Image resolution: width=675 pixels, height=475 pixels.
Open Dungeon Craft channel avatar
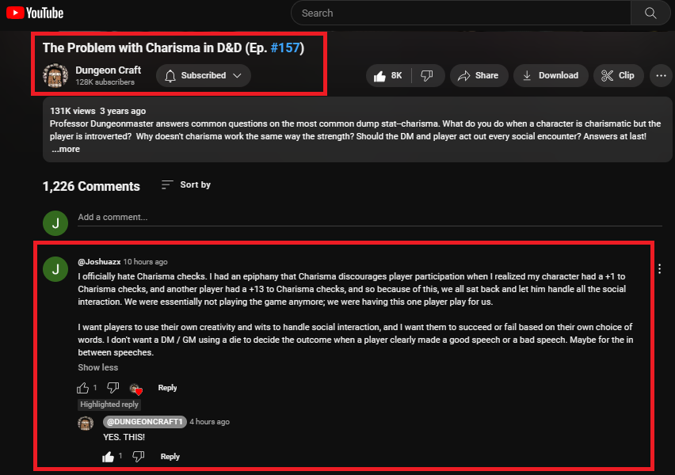coord(55,75)
